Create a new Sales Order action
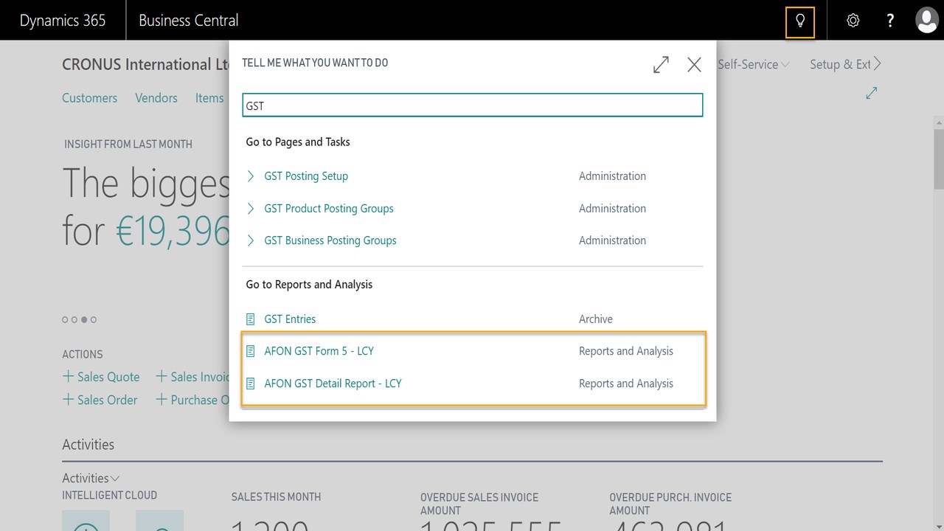The image size is (944, 531). click(100, 400)
